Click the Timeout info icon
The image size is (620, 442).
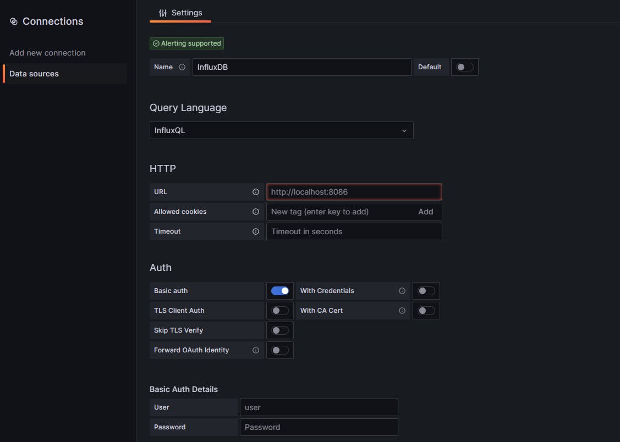(x=256, y=231)
